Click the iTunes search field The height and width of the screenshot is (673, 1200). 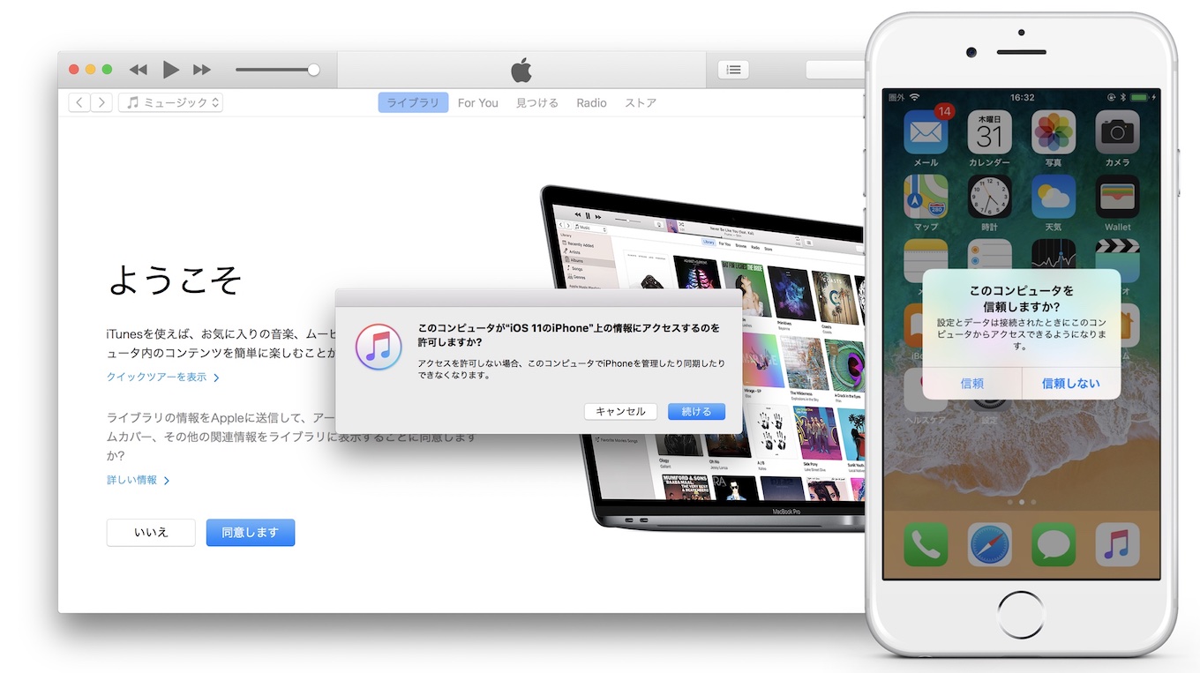click(836, 70)
